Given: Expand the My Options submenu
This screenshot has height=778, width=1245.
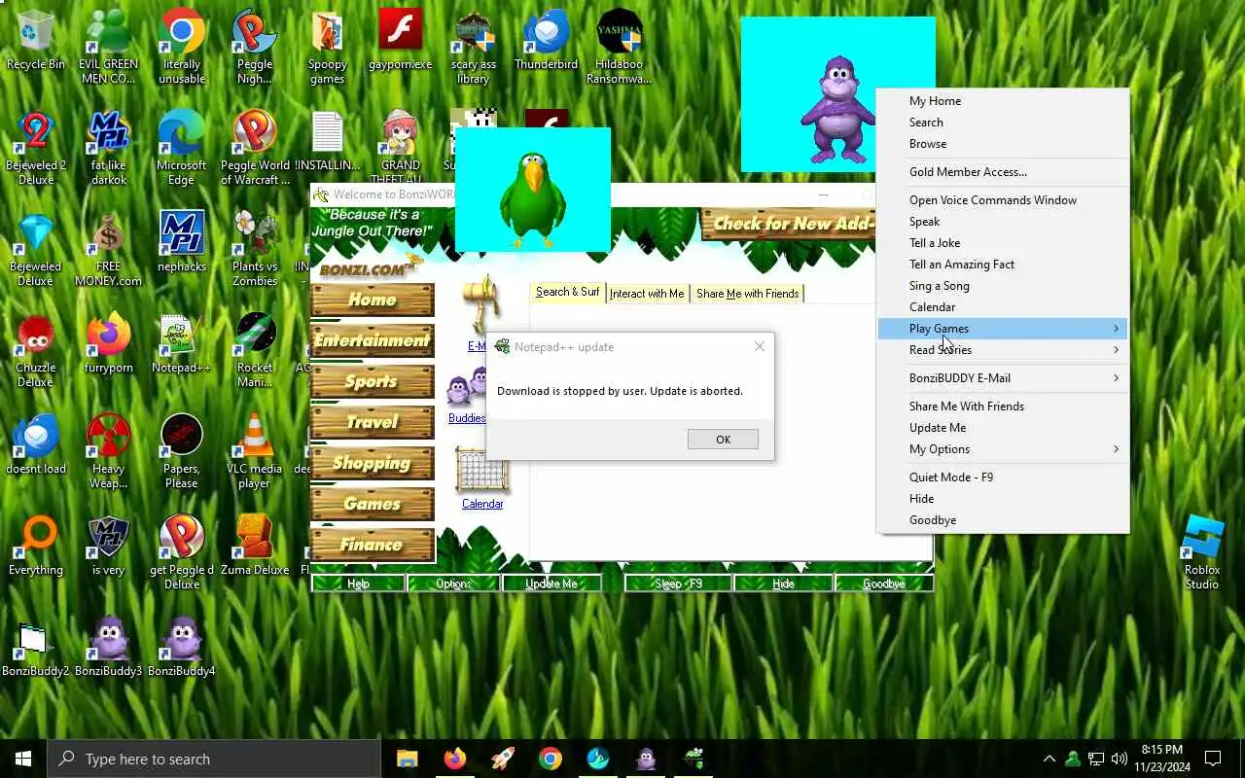Looking at the screenshot, I should click(x=1003, y=449).
